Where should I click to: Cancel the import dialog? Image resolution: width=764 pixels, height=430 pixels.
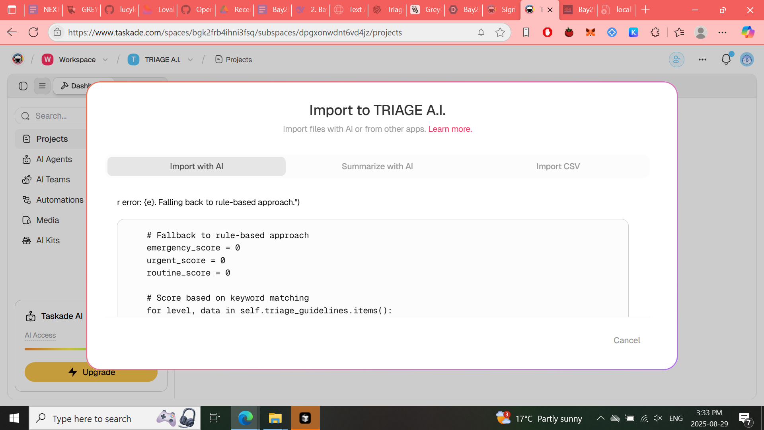pyautogui.click(x=627, y=340)
